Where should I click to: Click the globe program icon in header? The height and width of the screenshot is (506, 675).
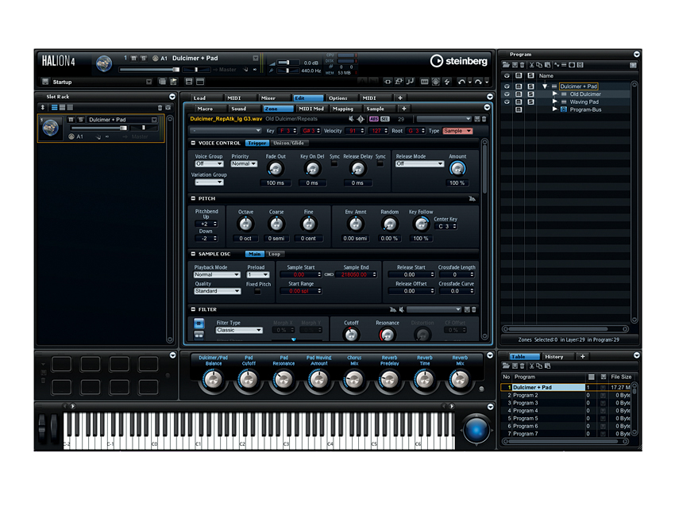coord(104,63)
